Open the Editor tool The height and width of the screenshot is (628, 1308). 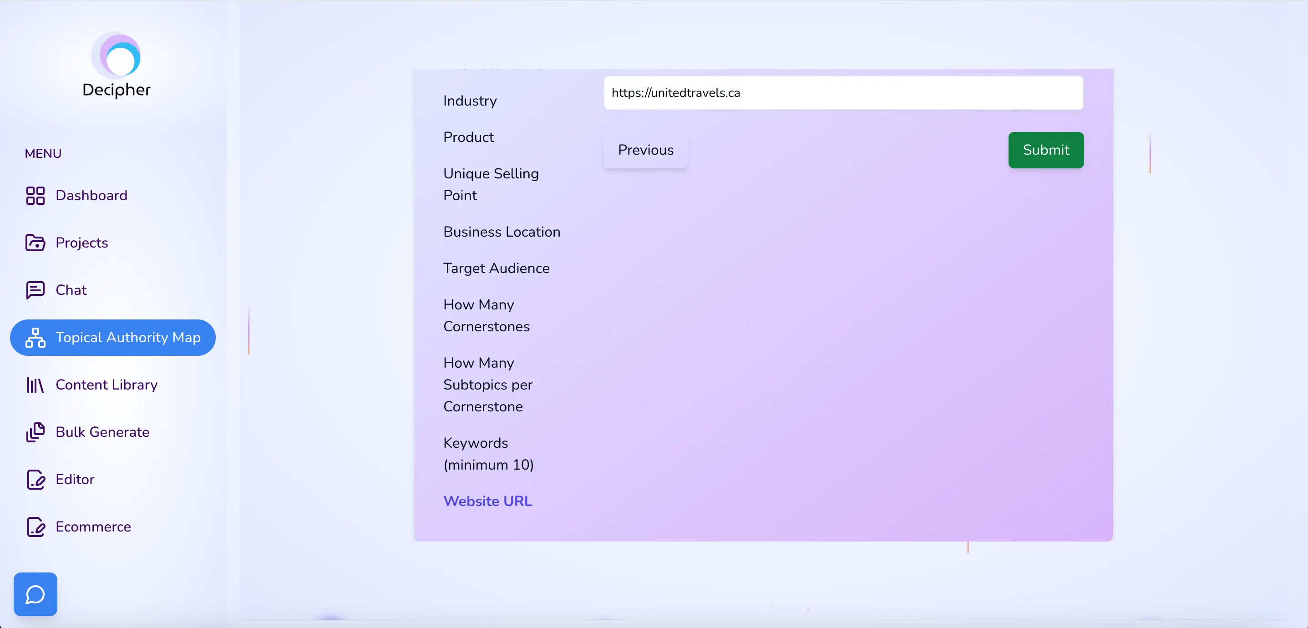[74, 480]
